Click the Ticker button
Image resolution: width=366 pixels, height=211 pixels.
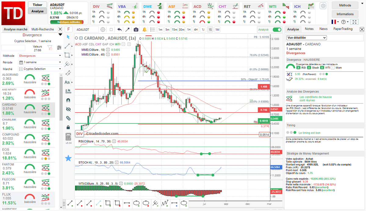tap(38, 5)
